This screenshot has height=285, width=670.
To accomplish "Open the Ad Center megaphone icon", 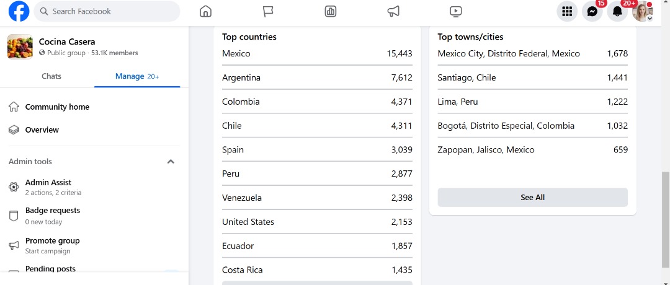I will coord(393,11).
